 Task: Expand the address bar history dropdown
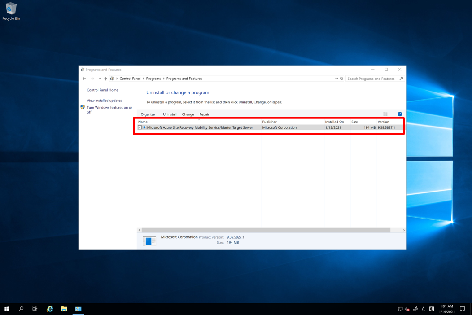tap(336, 79)
